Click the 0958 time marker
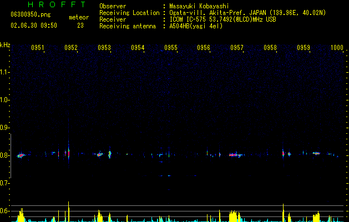Viewport: 349px width, 222px height. pyautogui.click(x=270, y=48)
